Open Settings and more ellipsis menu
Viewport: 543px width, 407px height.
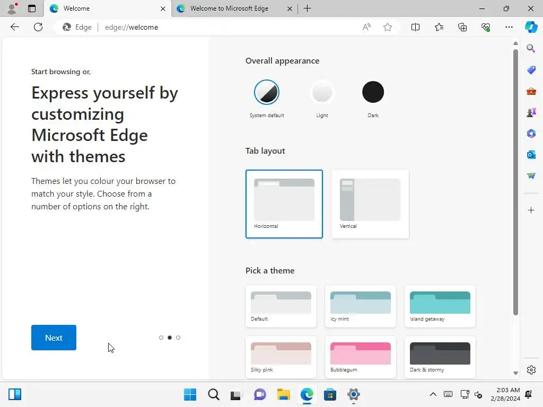coord(509,27)
